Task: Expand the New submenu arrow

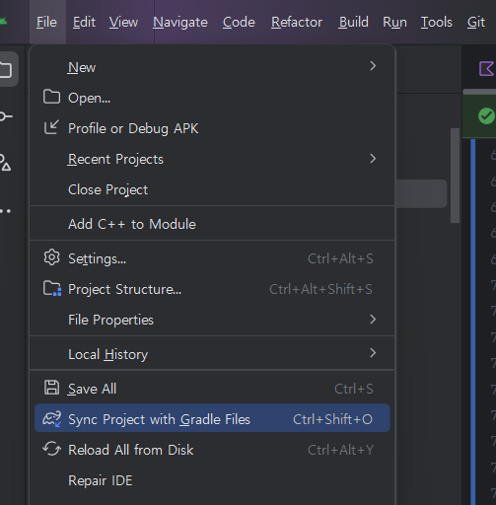Action: (373, 66)
